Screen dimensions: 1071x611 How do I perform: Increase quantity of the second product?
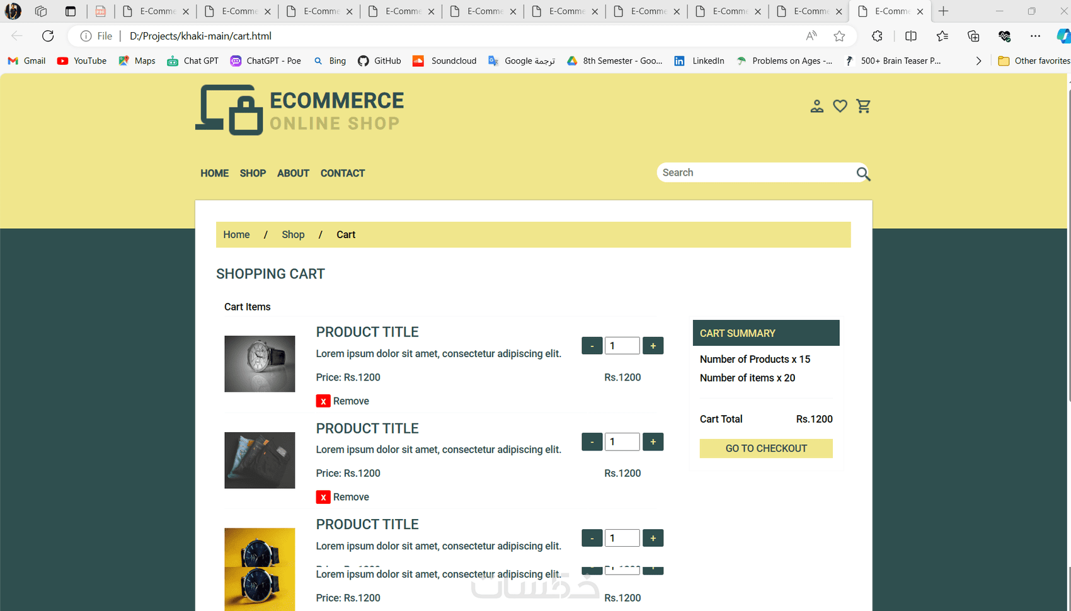pyautogui.click(x=653, y=442)
